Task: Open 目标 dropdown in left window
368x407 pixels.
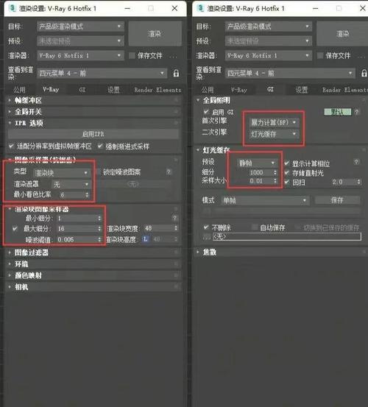Action: pos(80,26)
